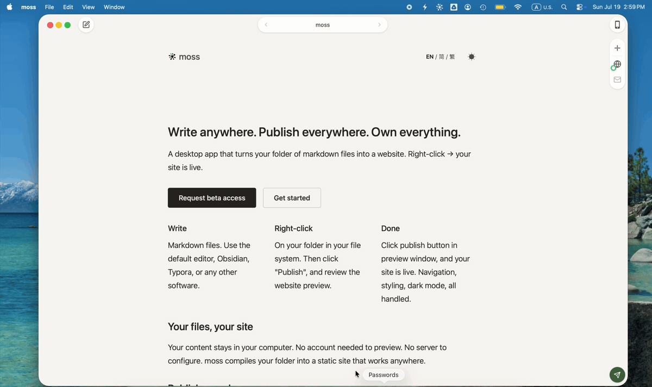Click the moss site title text

(x=189, y=57)
